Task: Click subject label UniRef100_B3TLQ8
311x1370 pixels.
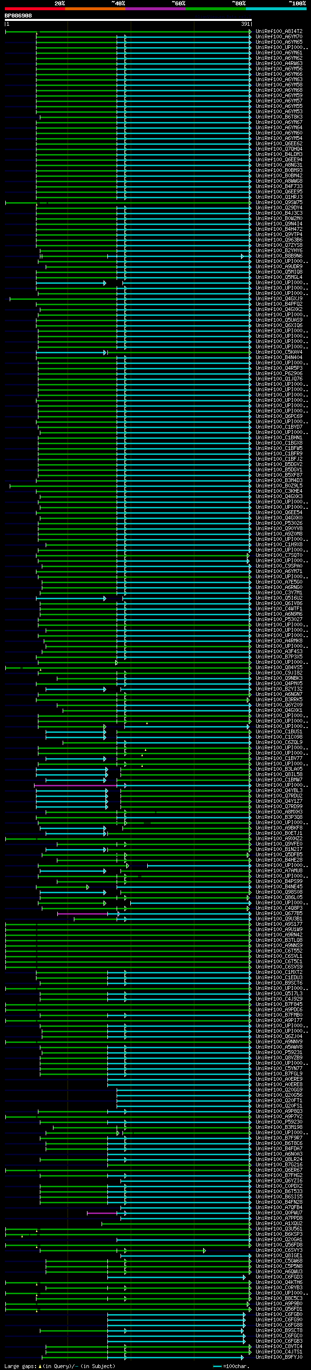Action: 279,940
